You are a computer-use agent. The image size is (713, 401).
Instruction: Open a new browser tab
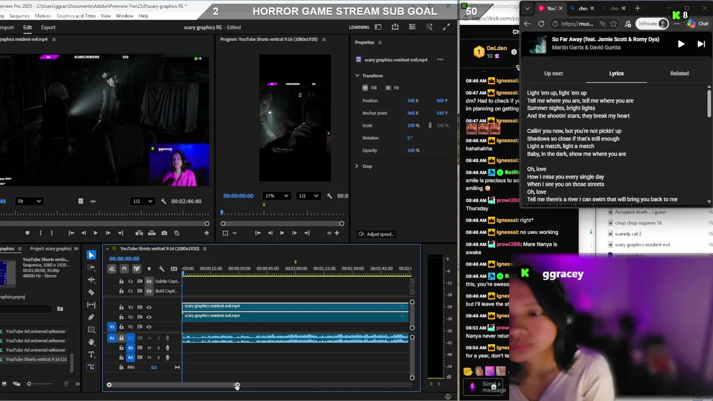click(638, 8)
